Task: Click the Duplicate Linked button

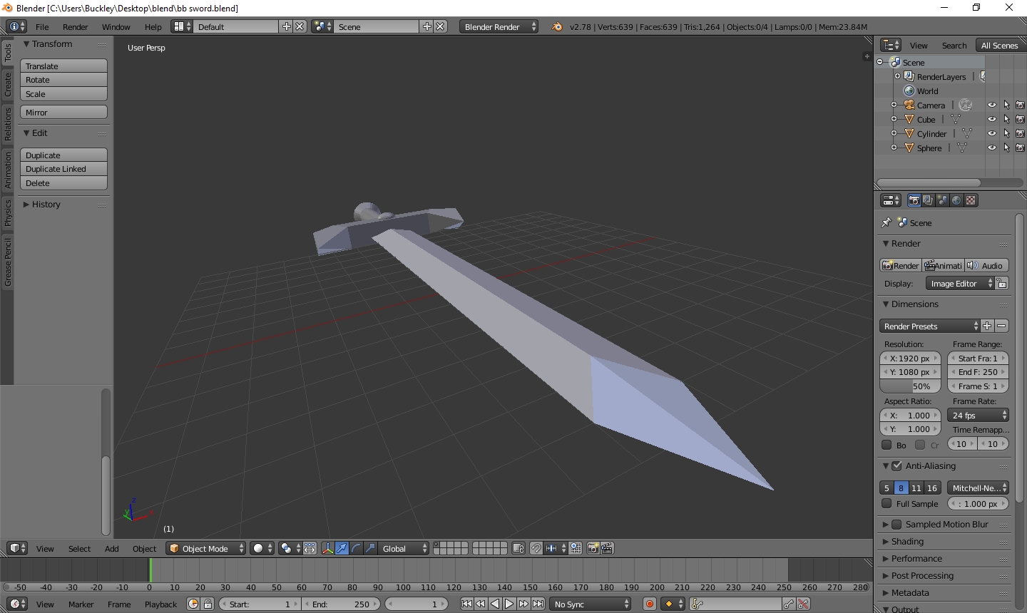Action: (63, 169)
